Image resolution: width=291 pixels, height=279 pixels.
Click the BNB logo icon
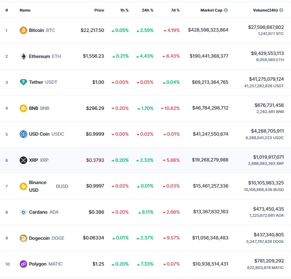click(23, 108)
